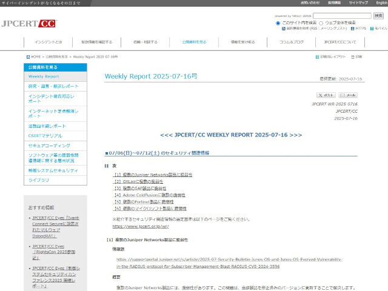The width and height of the screenshot is (388, 291).
Task: Click 公開資料を見る in the breadcrumb
Action: click(x=56, y=56)
